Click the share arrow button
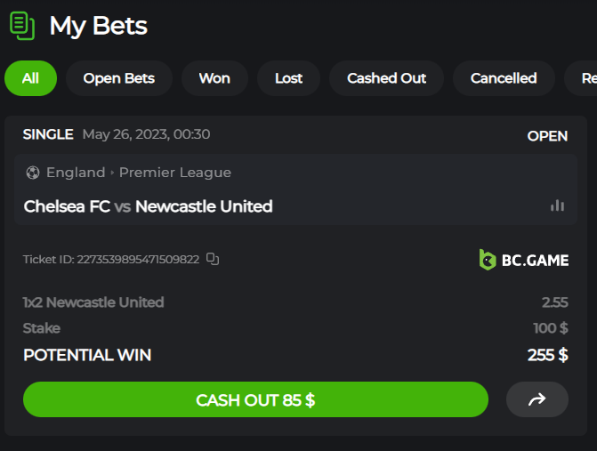Viewport: 597px width, 451px height. pyautogui.click(x=536, y=399)
